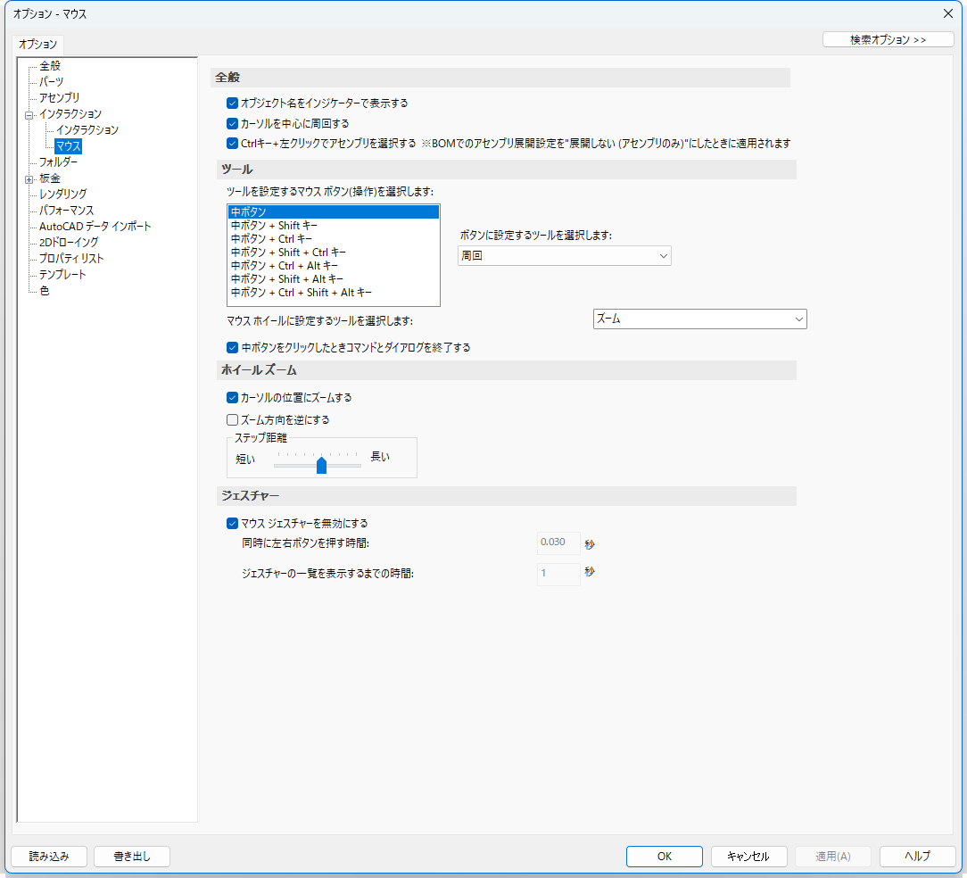Toggle マウス ジェスチャーを無効にする checkbox
The width and height of the screenshot is (967, 878).
click(x=232, y=524)
